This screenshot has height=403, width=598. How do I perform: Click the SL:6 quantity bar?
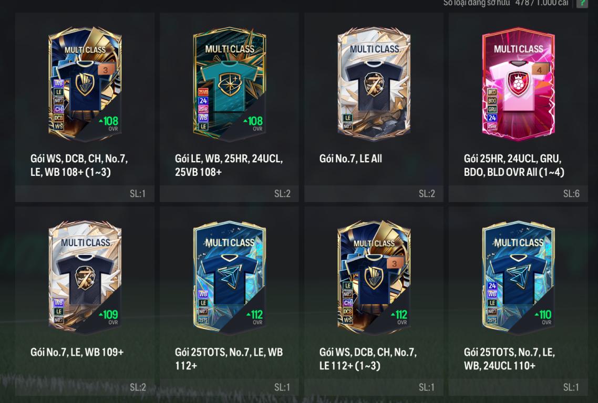coord(518,194)
